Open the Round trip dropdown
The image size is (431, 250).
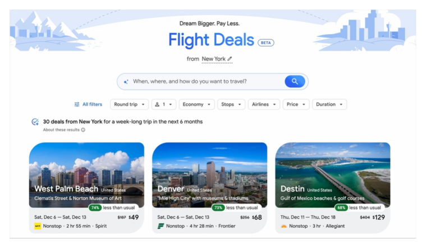129,104
